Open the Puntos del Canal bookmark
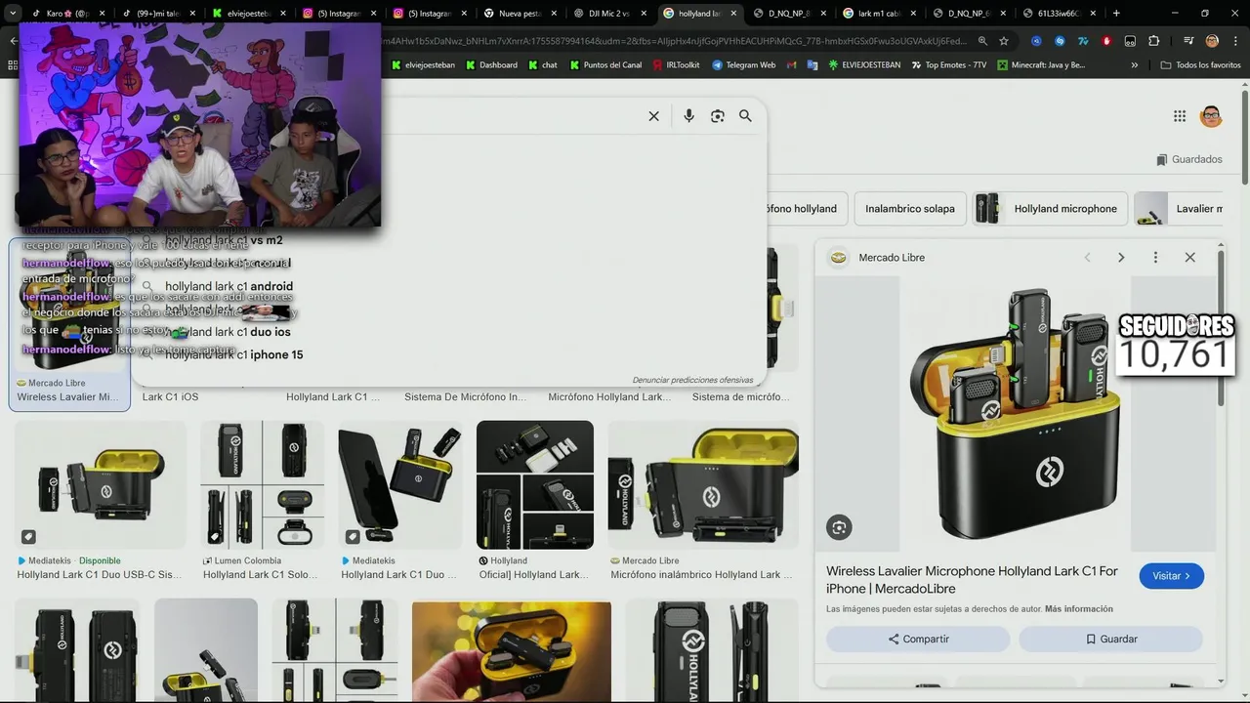Screen dimensions: 1250x703 (605, 65)
